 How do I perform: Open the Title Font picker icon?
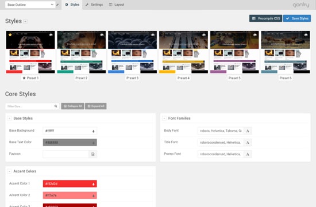click(248, 143)
